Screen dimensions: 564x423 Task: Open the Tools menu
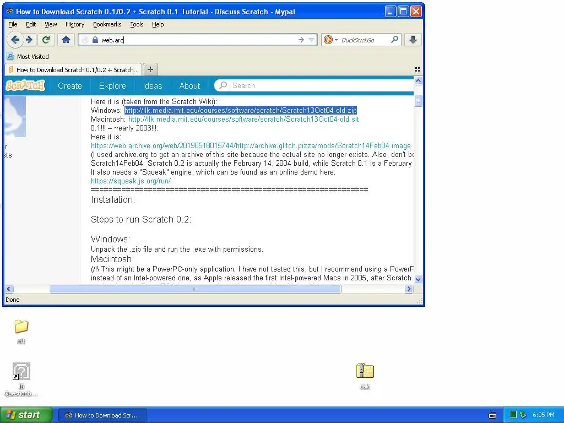[137, 24]
